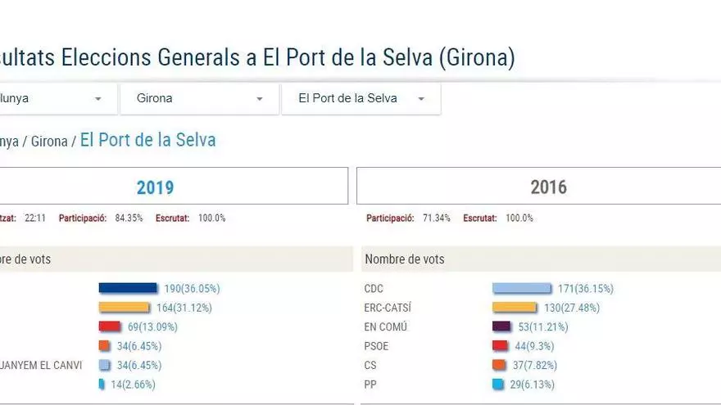Open the Catalunya region dropdown

tap(53, 98)
